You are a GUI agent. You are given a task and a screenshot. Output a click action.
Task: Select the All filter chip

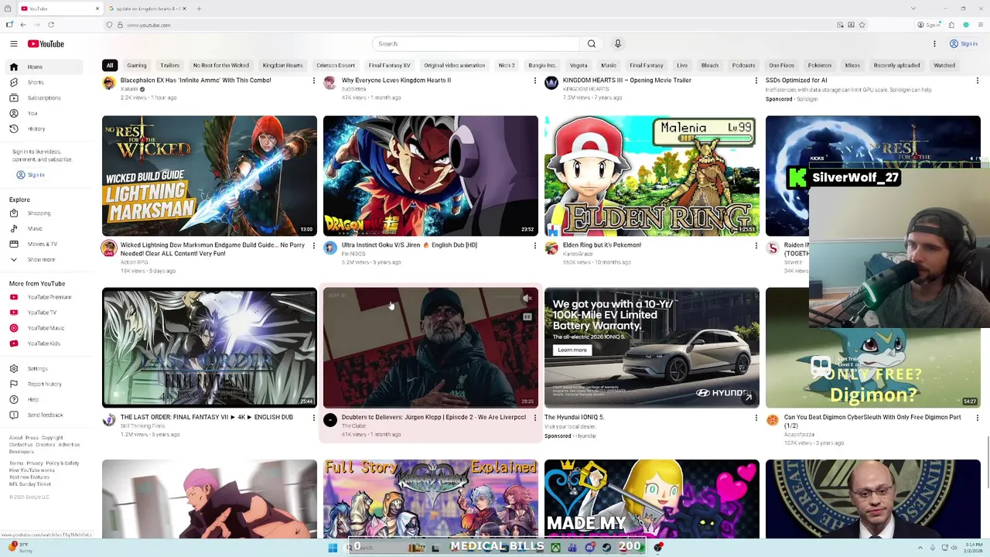[110, 65]
